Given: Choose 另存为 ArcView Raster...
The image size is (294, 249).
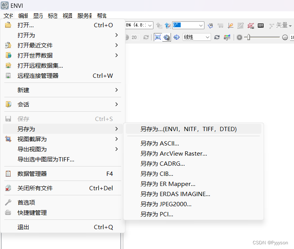Looking at the screenshot, I should point(194,153).
